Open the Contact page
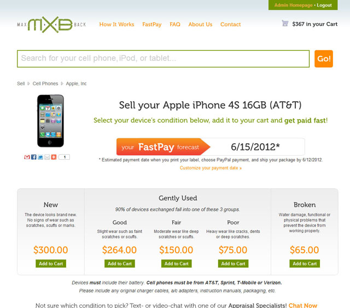 tap(231, 25)
